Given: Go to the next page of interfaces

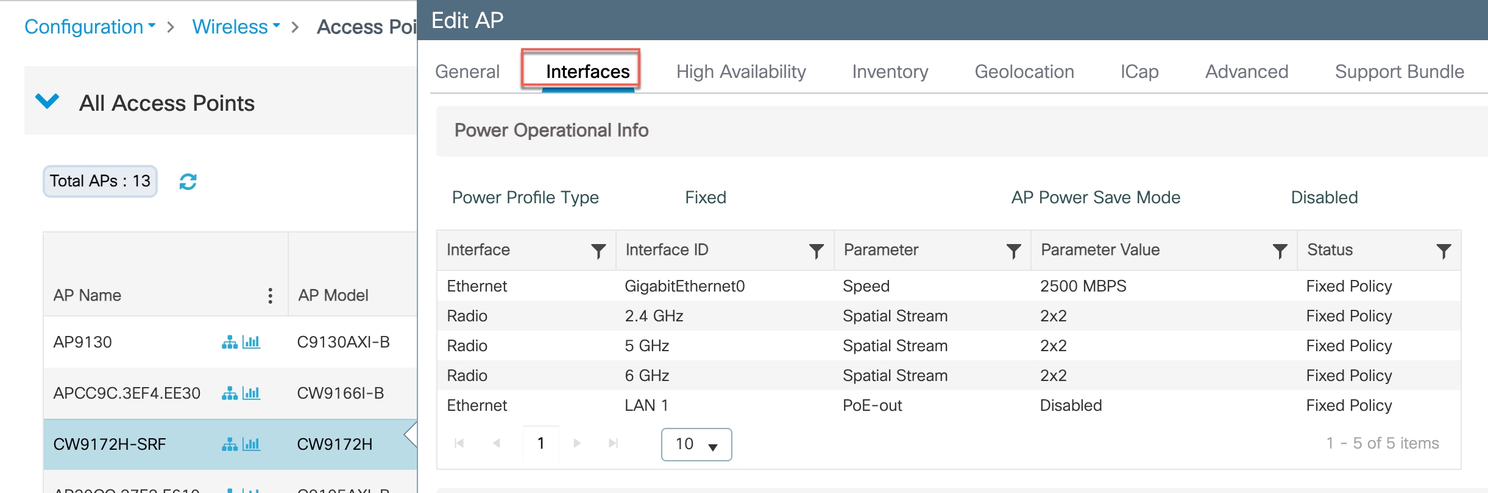Looking at the screenshot, I should point(577,443).
